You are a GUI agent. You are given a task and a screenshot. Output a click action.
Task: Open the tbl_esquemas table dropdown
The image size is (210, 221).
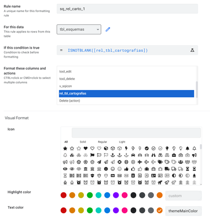(x=79, y=29)
